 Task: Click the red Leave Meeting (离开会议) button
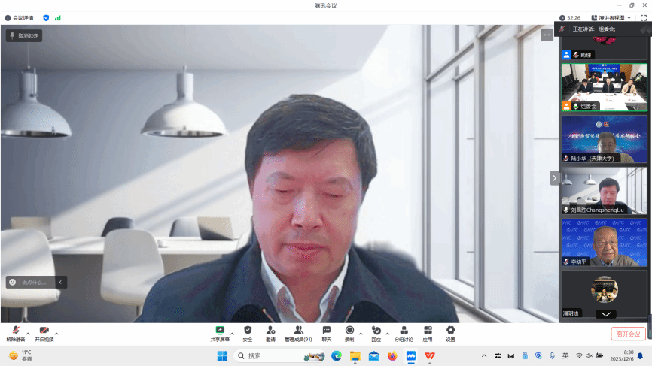pos(628,334)
